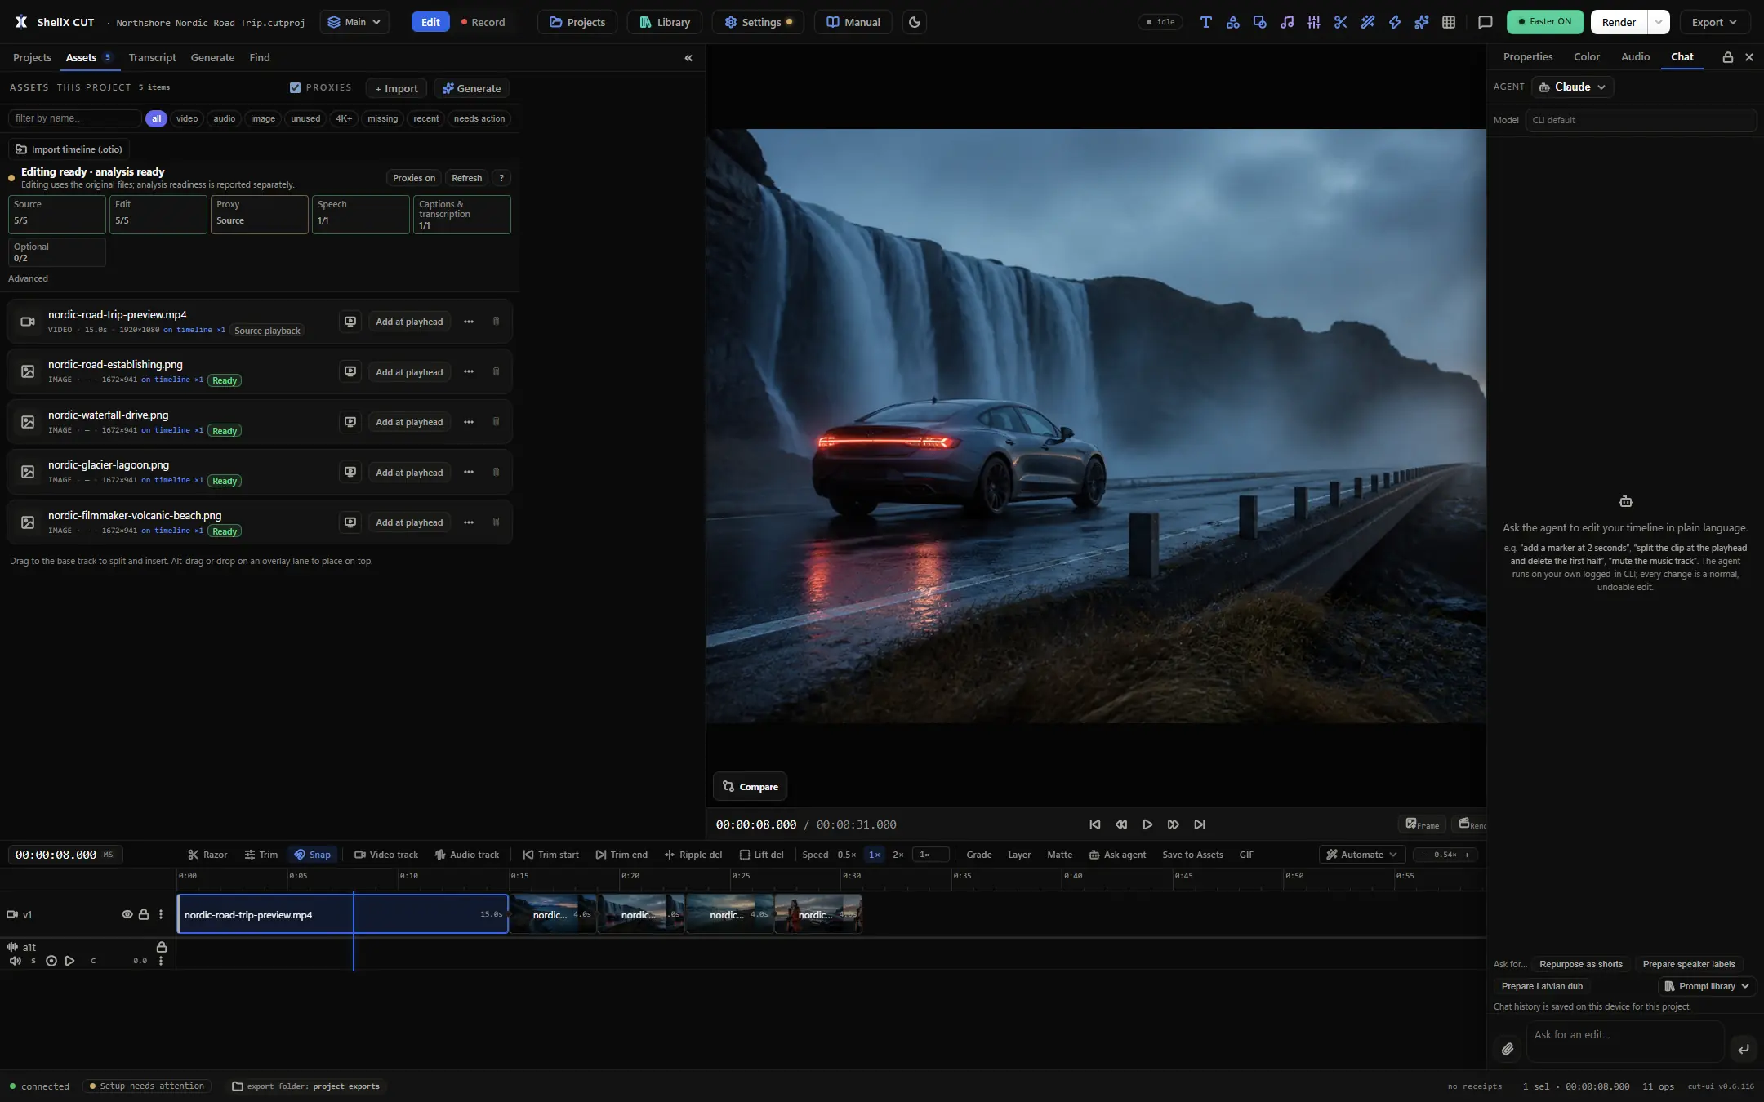Click the lightning bolt icon in top toolbar
Viewport: 1764px width, 1102px height.
point(1394,22)
